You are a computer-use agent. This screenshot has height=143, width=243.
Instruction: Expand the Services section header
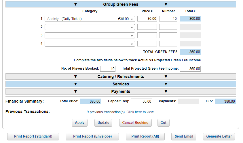click(121, 84)
